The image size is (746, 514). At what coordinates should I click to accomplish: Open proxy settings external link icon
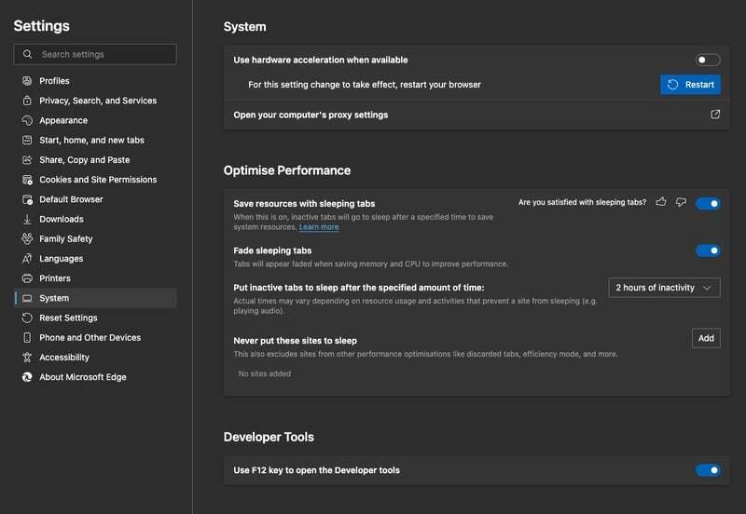click(x=715, y=115)
